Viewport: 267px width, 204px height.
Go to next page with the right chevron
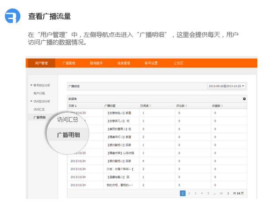(x=228, y=193)
